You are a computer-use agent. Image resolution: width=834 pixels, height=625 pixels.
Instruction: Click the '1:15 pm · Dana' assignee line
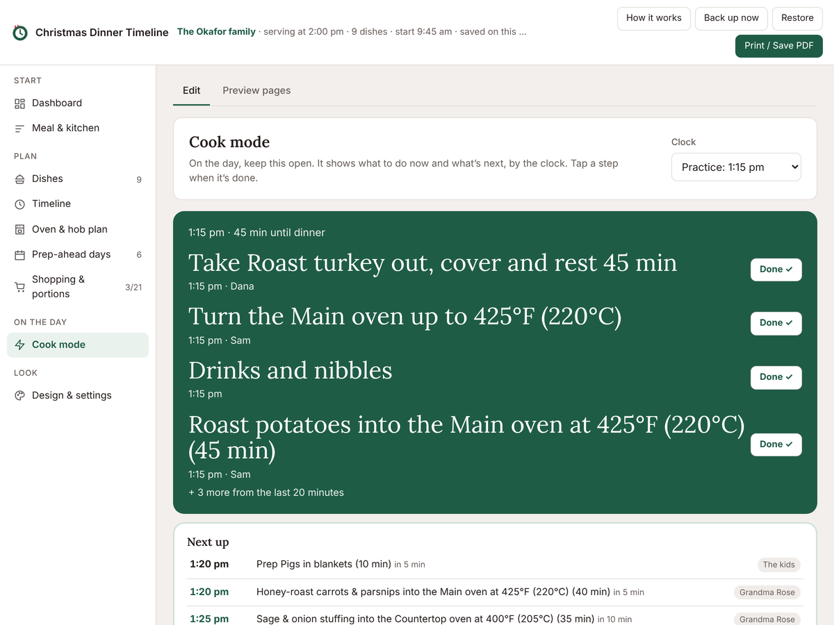221,287
